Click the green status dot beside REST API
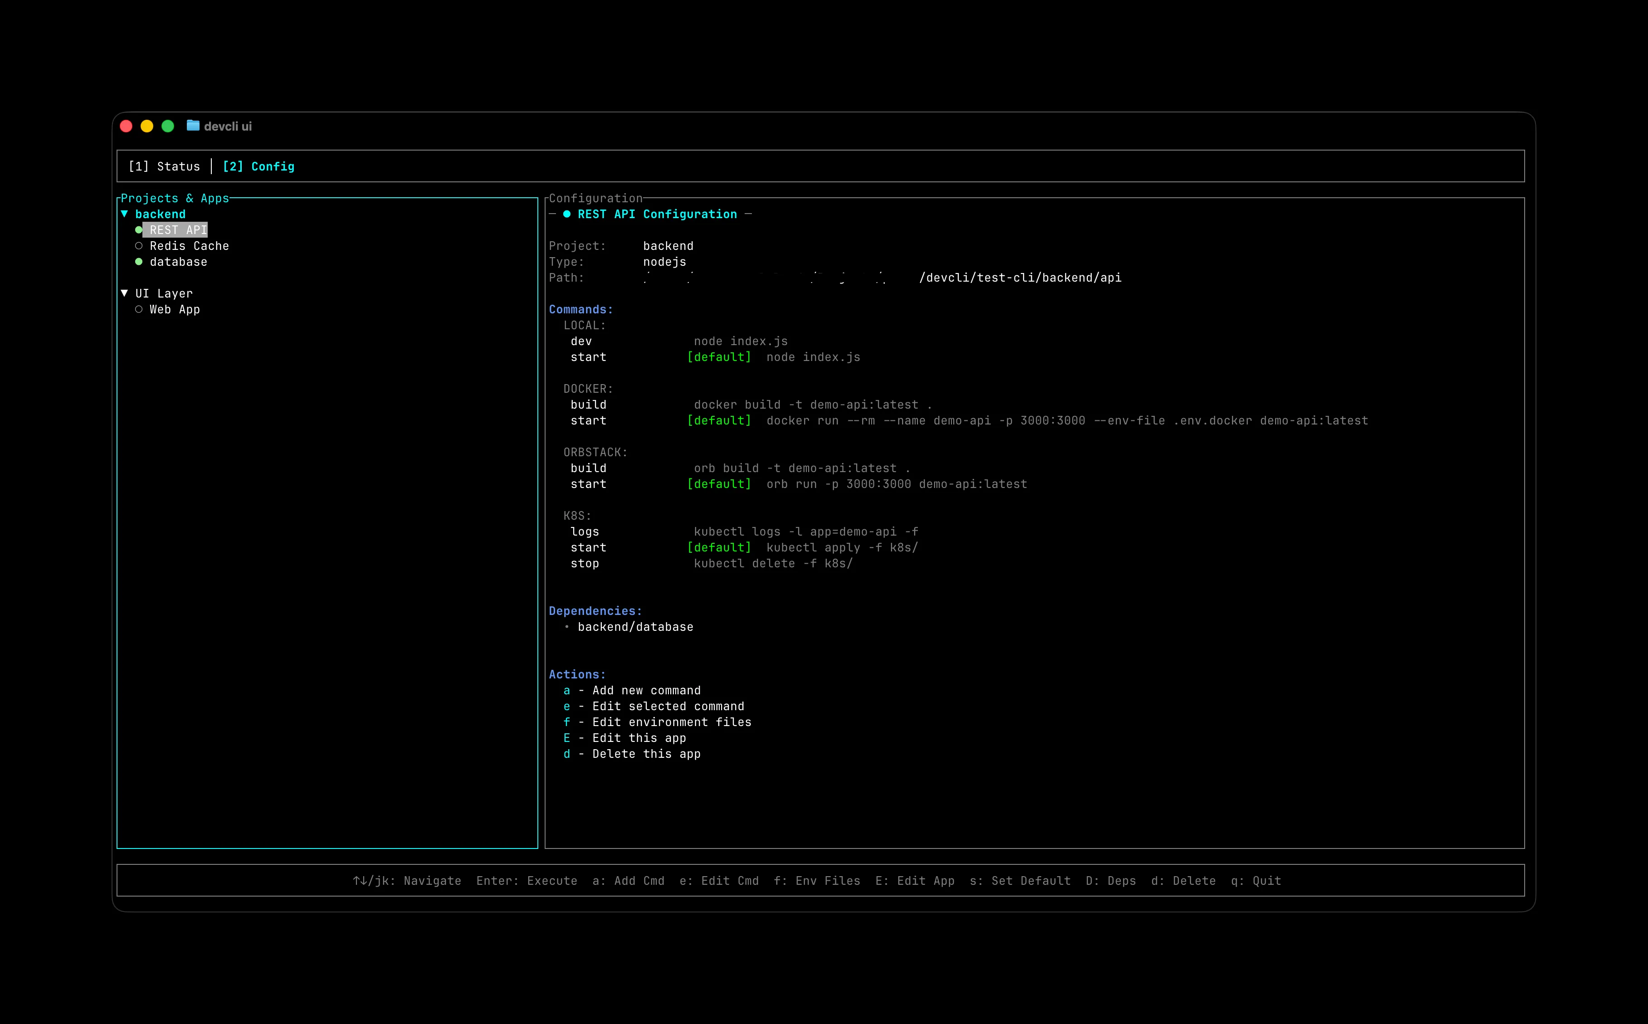This screenshot has width=1648, height=1024. pyautogui.click(x=140, y=229)
